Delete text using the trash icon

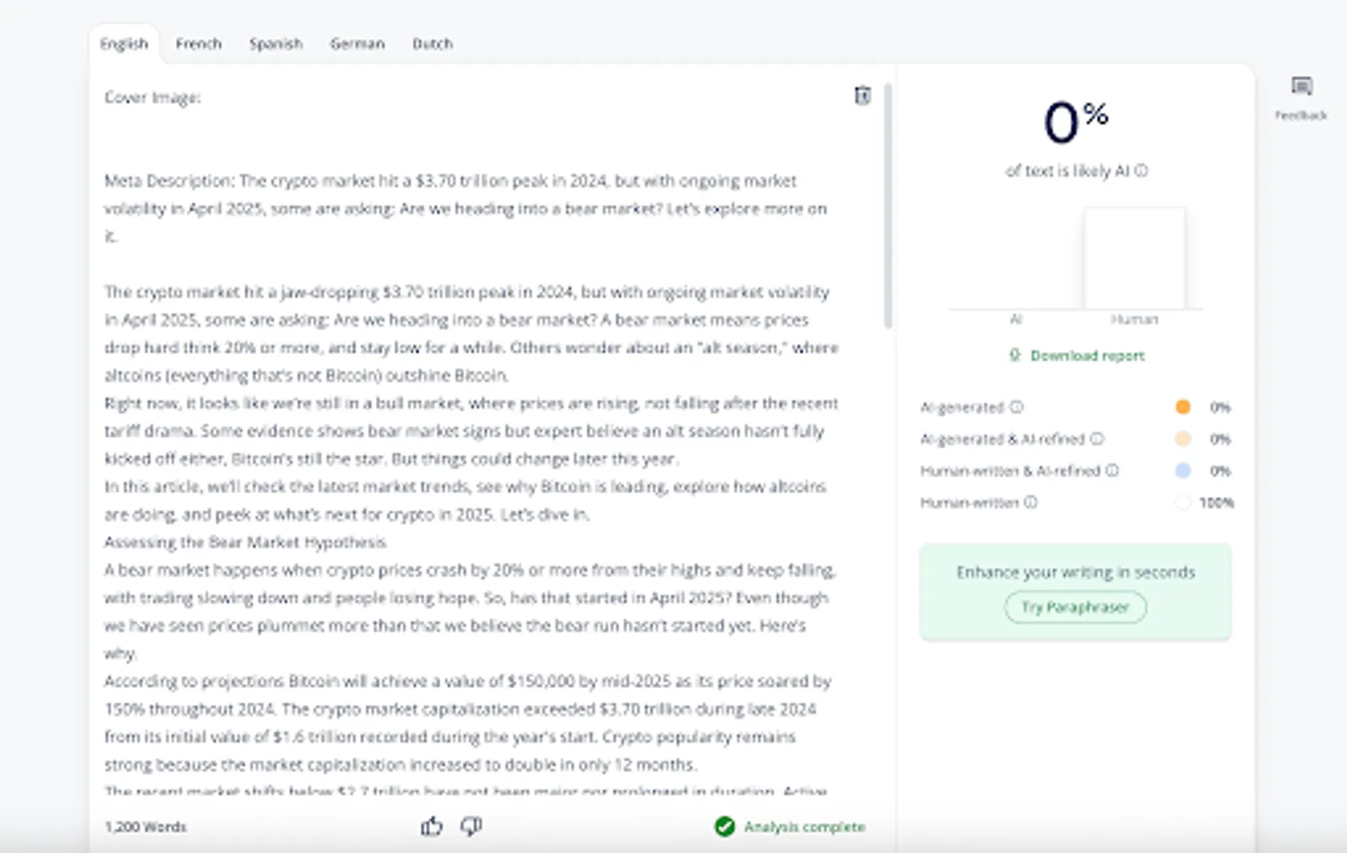click(862, 95)
